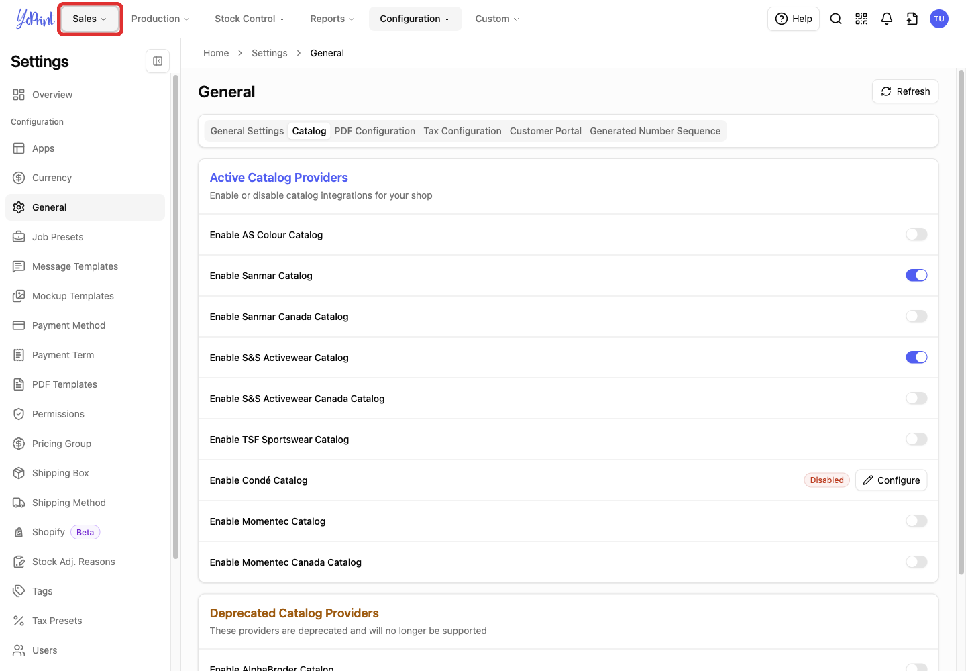This screenshot has width=966, height=671.
Task: Open the Help button
Action: point(794,19)
